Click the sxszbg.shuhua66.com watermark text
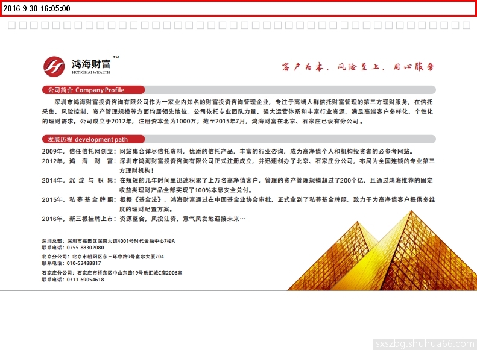This screenshot has width=477, height=350. pyautogui.click(x=425, y=344)
